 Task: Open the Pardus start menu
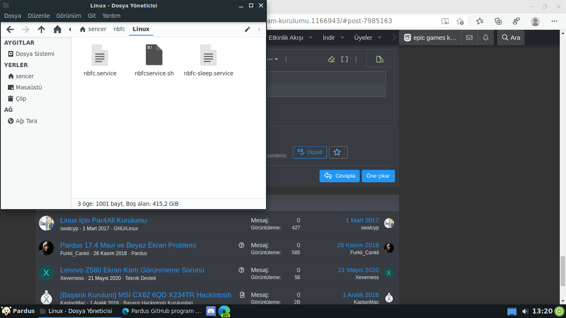[18, 311]
